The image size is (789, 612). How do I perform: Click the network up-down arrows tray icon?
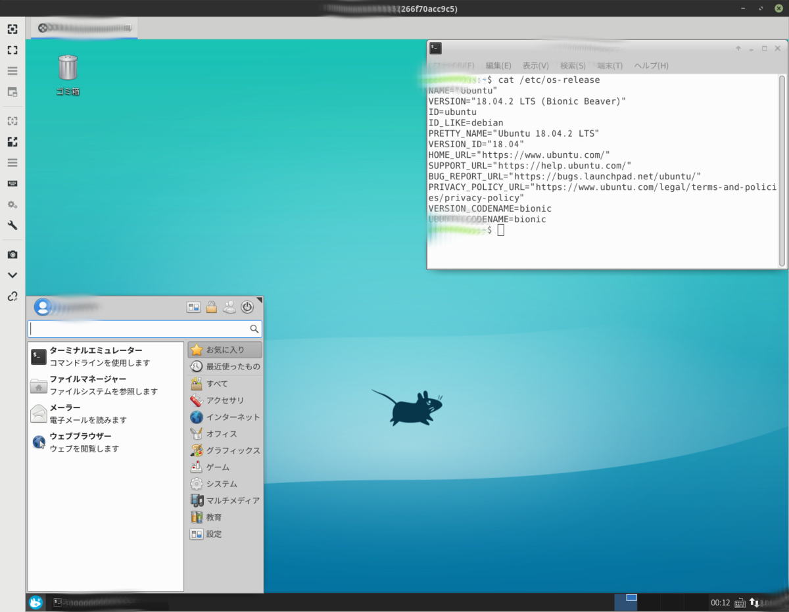click(754, 603)
